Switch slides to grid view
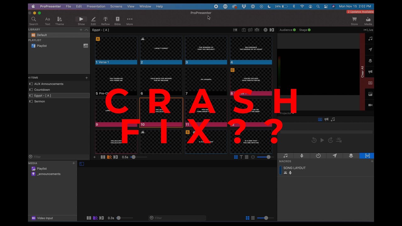 point(236,157)
